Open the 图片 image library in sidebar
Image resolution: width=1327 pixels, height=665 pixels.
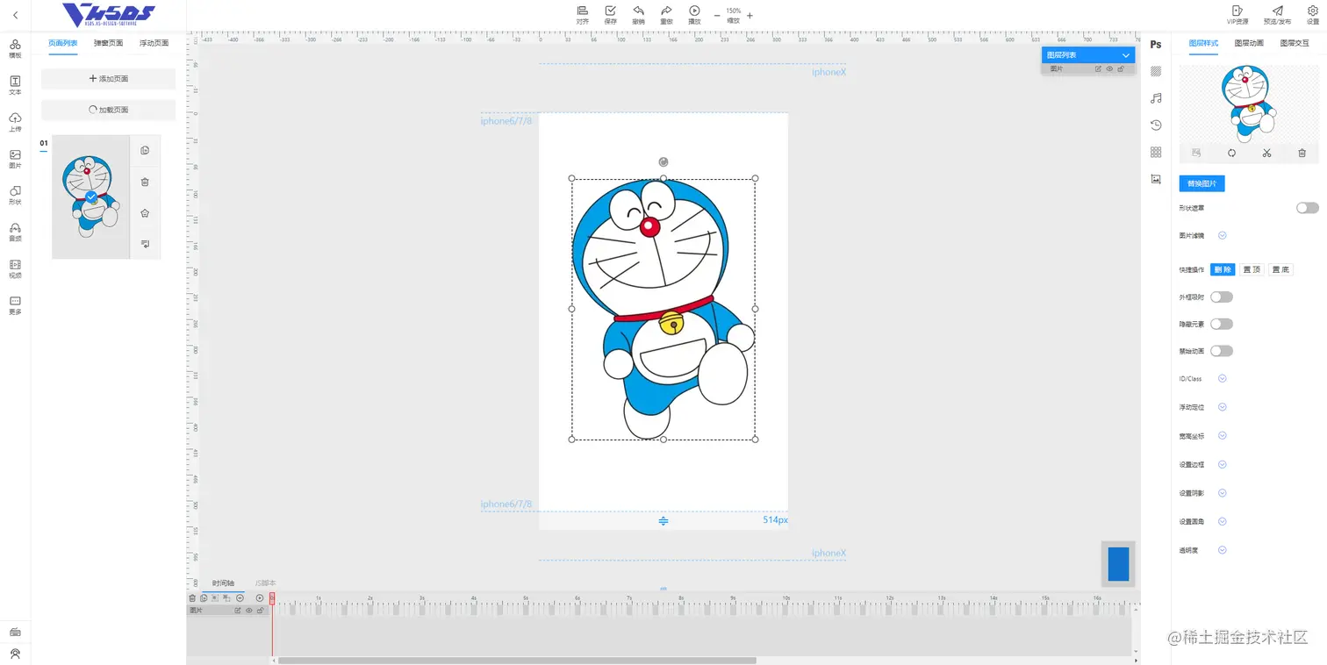pyautogui.click(x=15, y=158)
